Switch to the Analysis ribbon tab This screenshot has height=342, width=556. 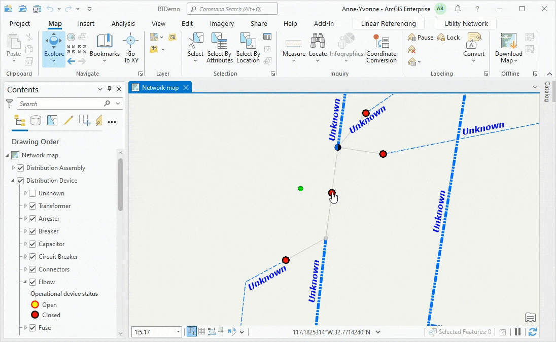tap(123, 24)
